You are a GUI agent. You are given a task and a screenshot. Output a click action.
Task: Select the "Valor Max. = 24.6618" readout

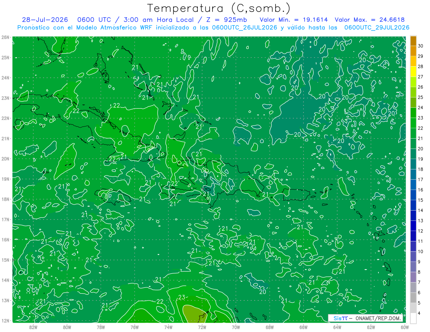[369, 20]
